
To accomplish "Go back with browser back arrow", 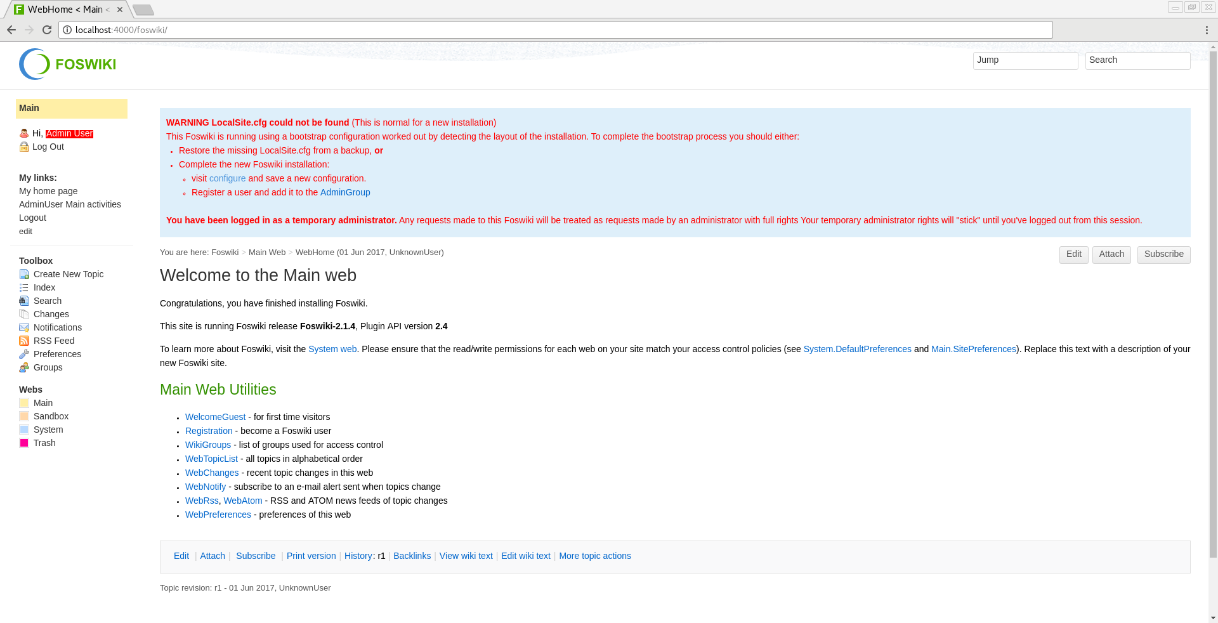I will [11, 30].
